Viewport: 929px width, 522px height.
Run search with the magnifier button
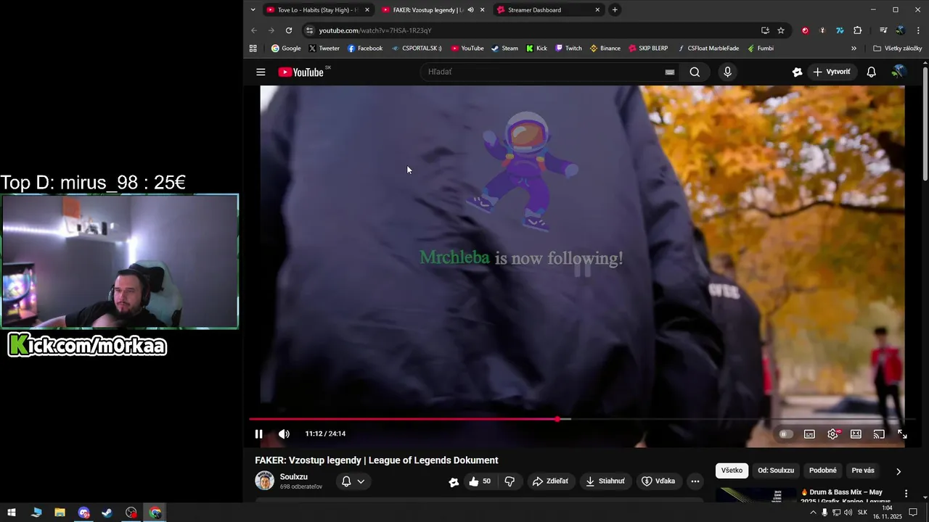pyautogui.click(x=695, y=72)
